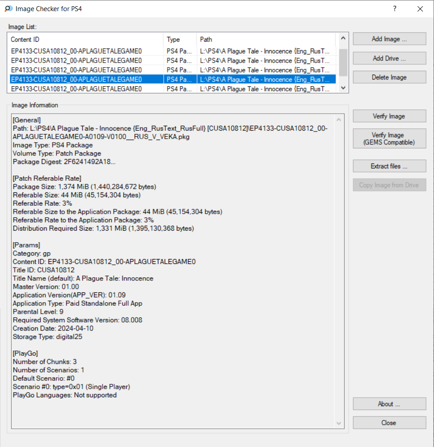Select the highlighted fourth image row
The height and width of the screenshot is (447, 434).
pyautogui.click(x=173, y=79)
